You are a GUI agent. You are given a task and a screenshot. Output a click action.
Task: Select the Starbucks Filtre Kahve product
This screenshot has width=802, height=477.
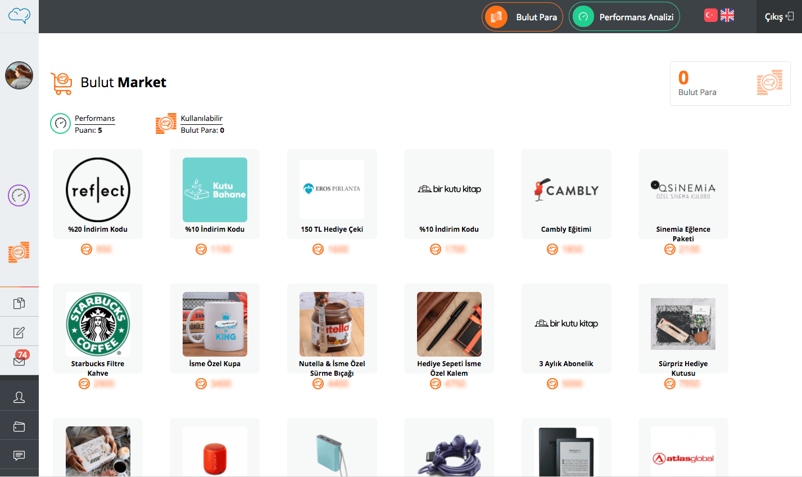tap(98, 328)
